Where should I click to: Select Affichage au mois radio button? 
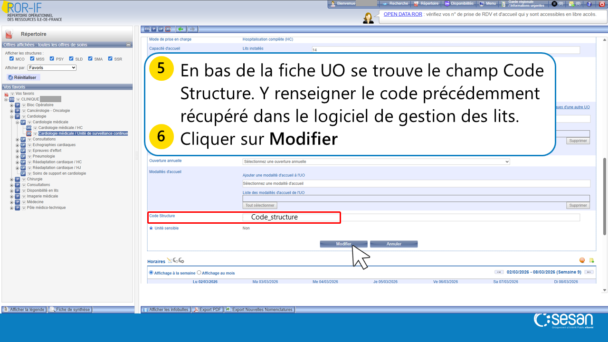[199, 273]
